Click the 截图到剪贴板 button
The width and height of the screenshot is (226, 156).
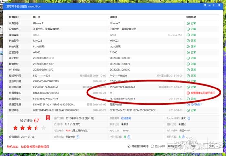point(175,146)
